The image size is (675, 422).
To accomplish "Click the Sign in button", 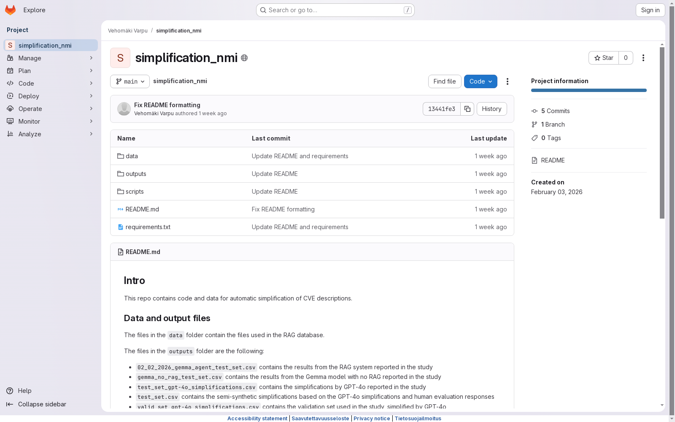I will (650, 10).
